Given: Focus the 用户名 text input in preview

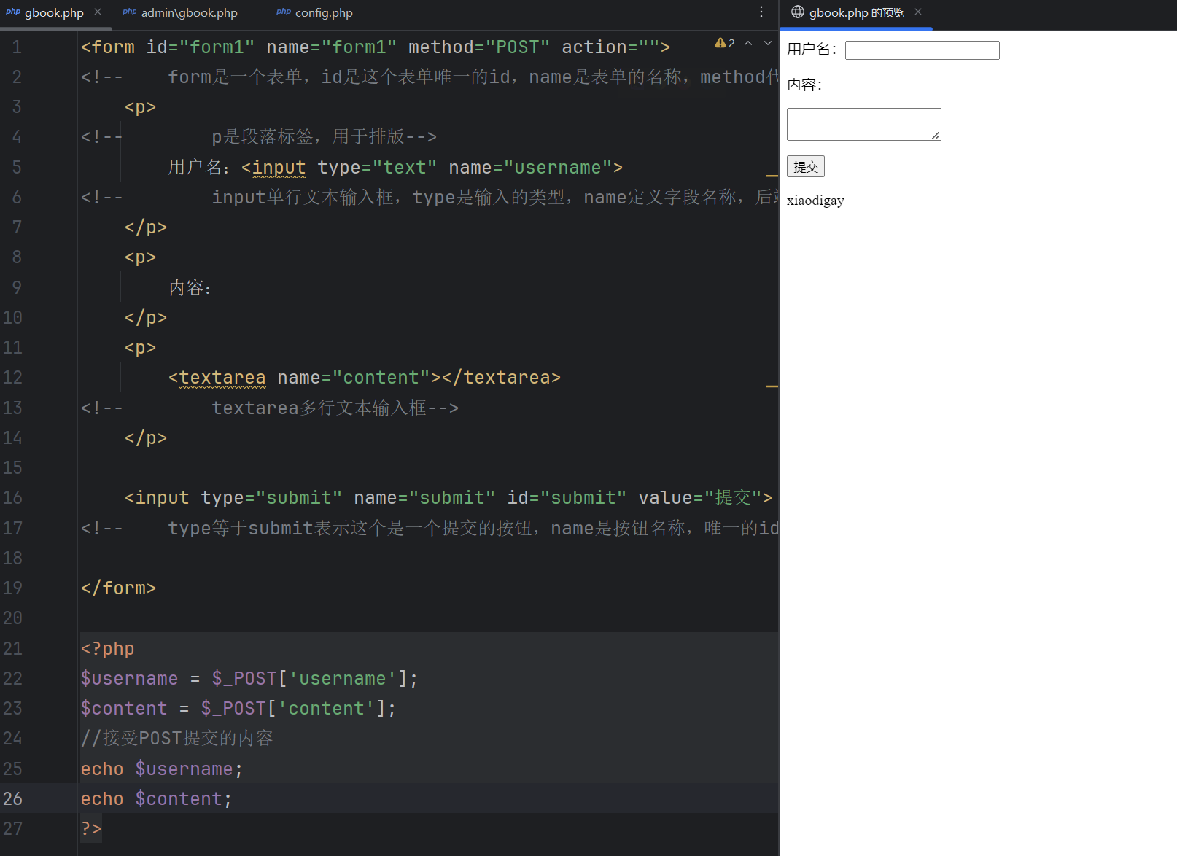Looking at the screenshot, I should point(922,50).
